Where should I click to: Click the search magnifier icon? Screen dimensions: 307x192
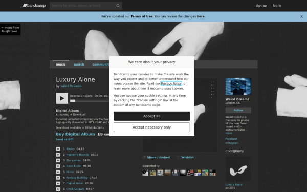point(118,6)
